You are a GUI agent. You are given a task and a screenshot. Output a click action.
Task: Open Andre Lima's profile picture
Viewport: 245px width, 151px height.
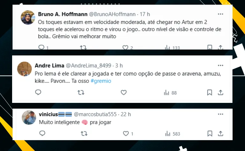(x=24, y=69)
